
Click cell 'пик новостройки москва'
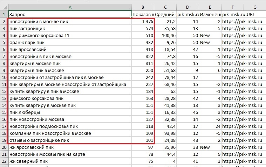(70, 119)
